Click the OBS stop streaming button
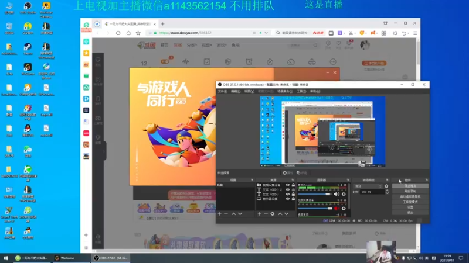 click(x=410, y=186)
